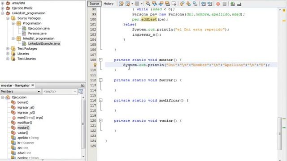This screenshot has height=161, width=287.
Task: Collapse the borrar() method fold
Action: pyautogui.click(x=100, y=80)
